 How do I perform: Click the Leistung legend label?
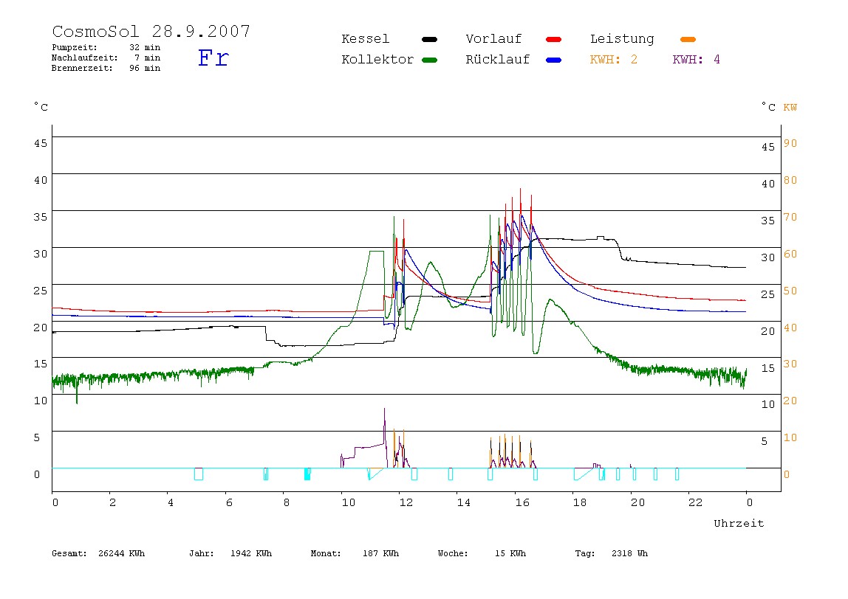622,39
